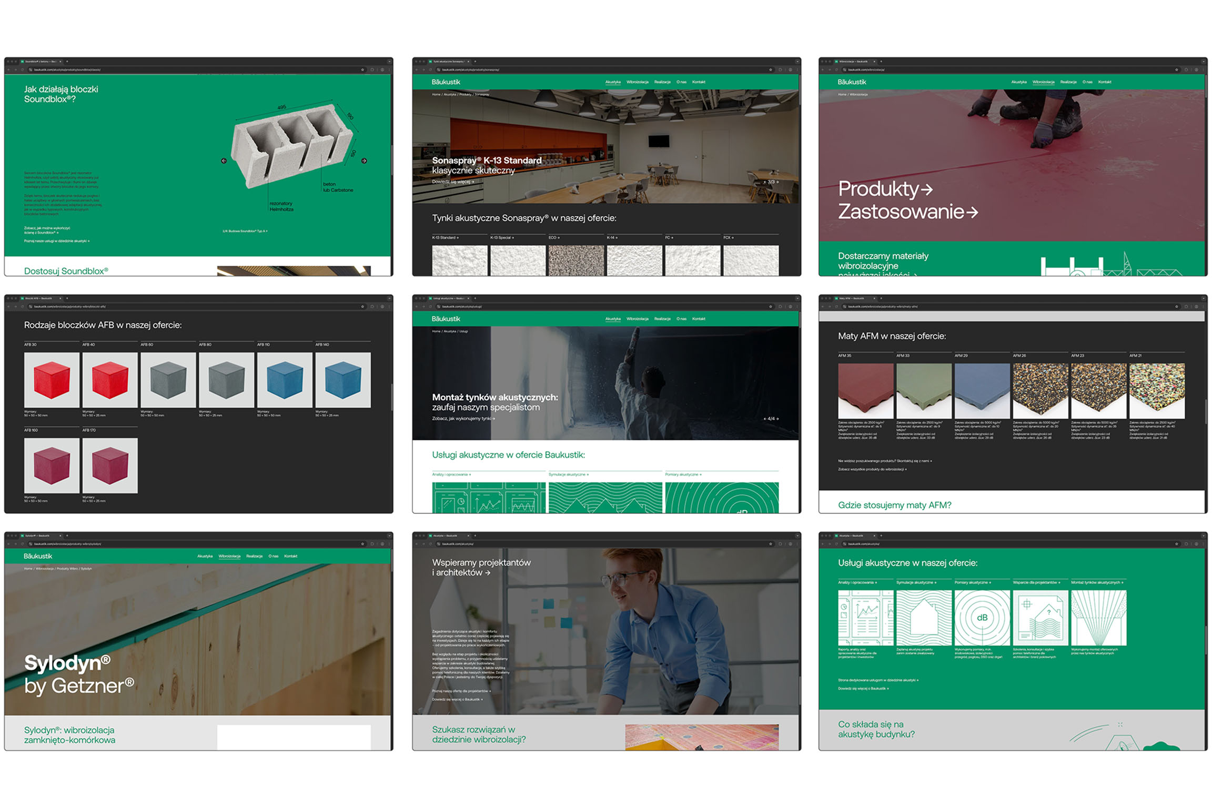Select the multicolor AFM 21 mat thumbnail

tap(1157, 391)
